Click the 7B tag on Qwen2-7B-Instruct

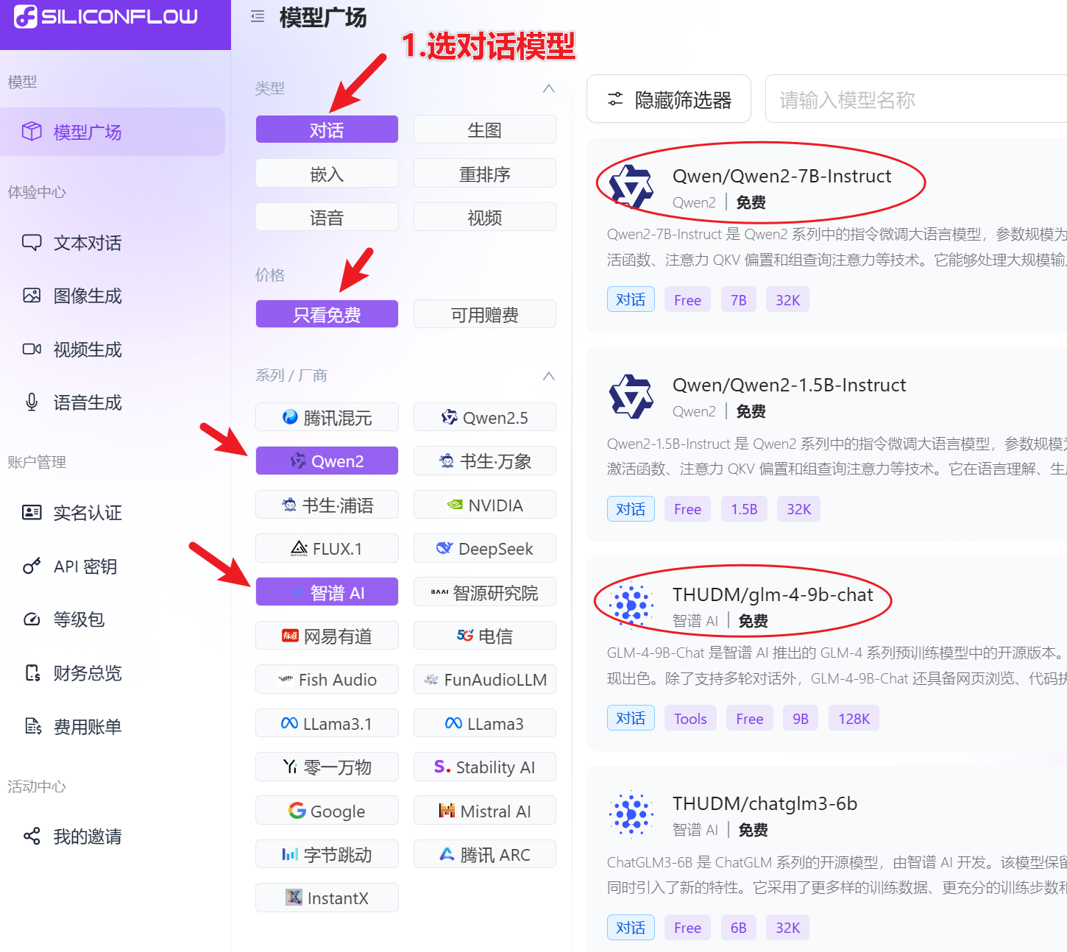[738, 299]
